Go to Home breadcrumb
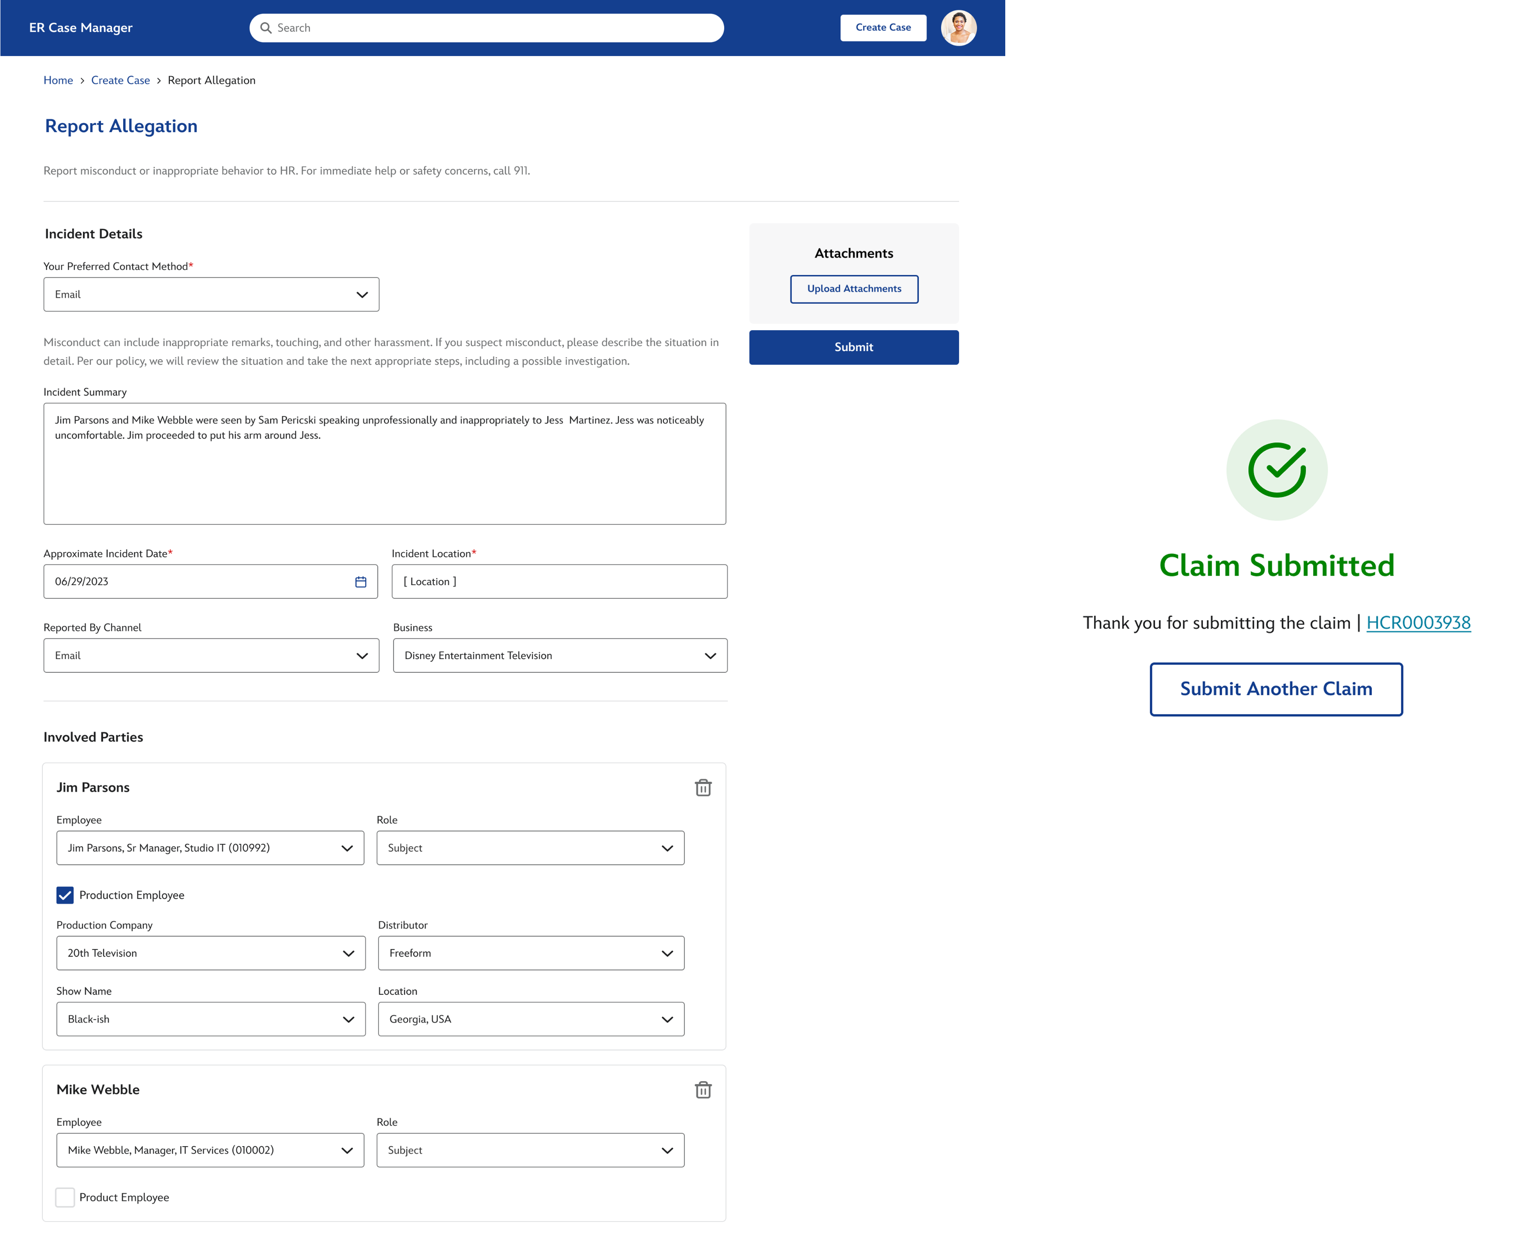1522x1236 pixels. pyautogui.click(x=58, y=80)
